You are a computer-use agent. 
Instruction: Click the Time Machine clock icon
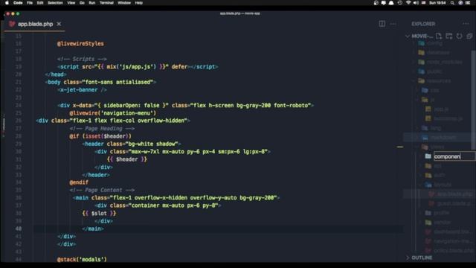400,3
